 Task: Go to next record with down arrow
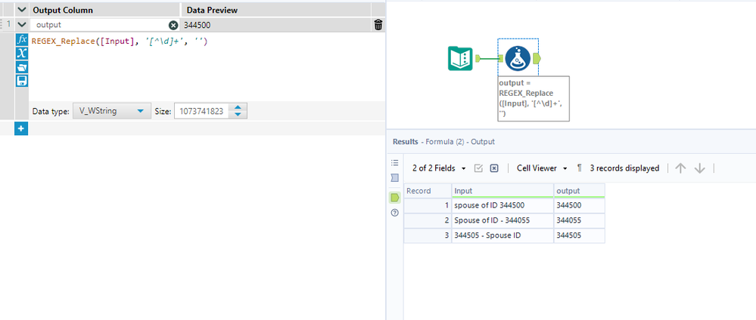pyautogui.click(x=699, y=168)
